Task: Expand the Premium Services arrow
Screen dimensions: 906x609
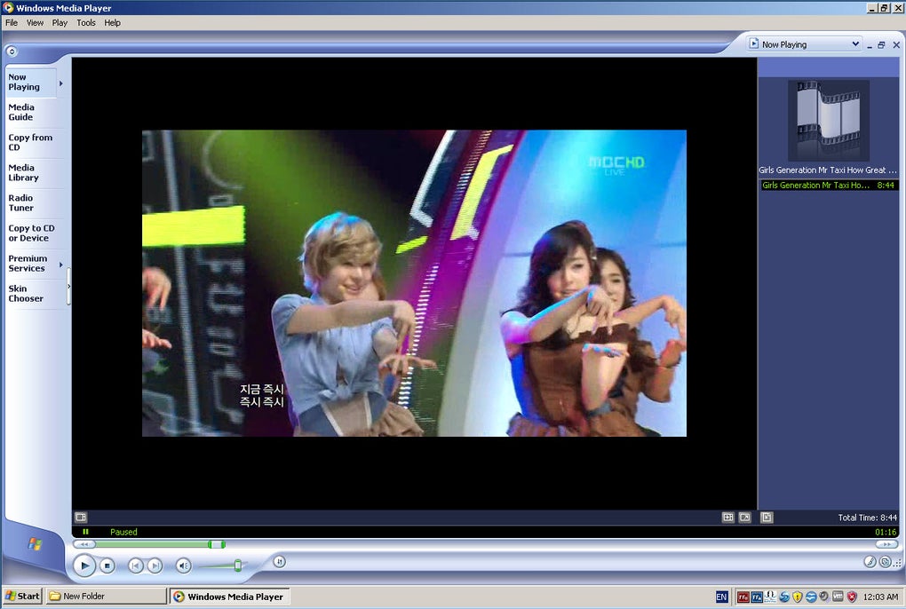Action: [x=60, y=265]
